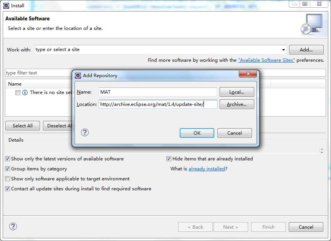Uncheck 'Show only the latest versions of available software'

pos(7,159)
